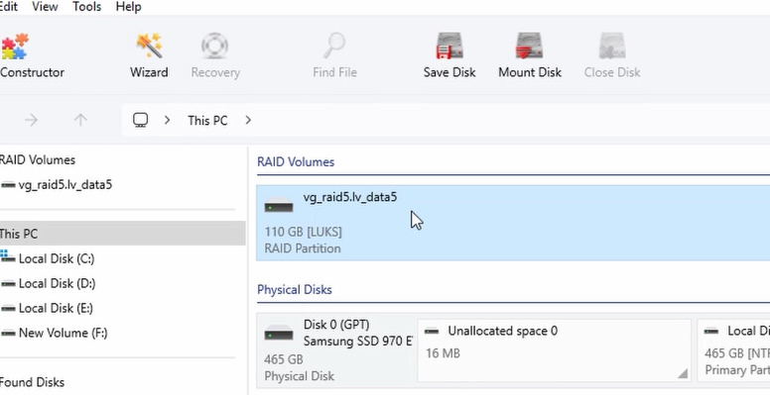
Task: Click the forward navigation arrow
Action: [31, 120]
